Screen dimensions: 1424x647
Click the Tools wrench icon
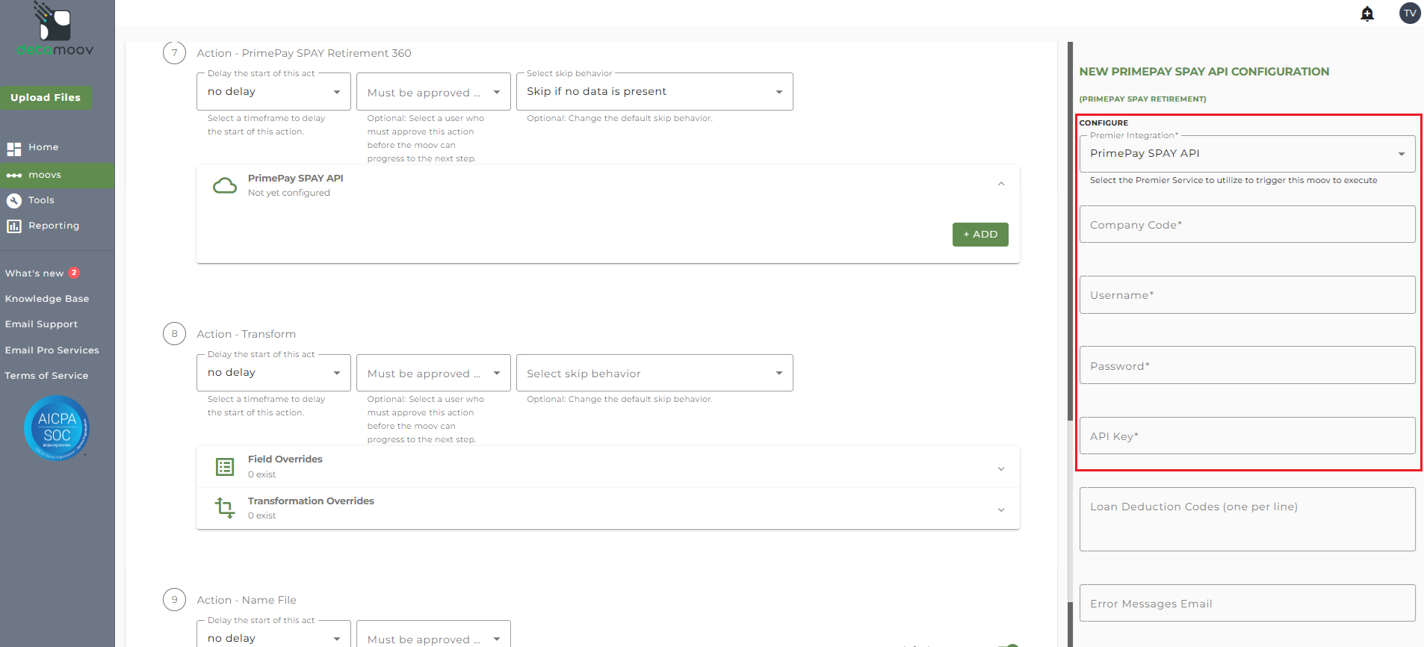14,200
